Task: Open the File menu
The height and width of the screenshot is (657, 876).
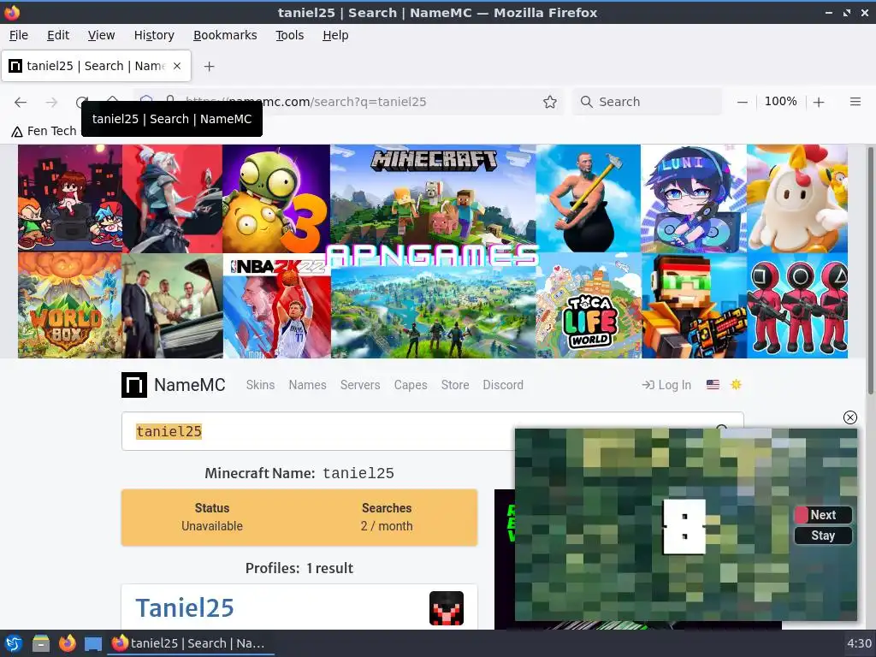Action: click(19, 35)
